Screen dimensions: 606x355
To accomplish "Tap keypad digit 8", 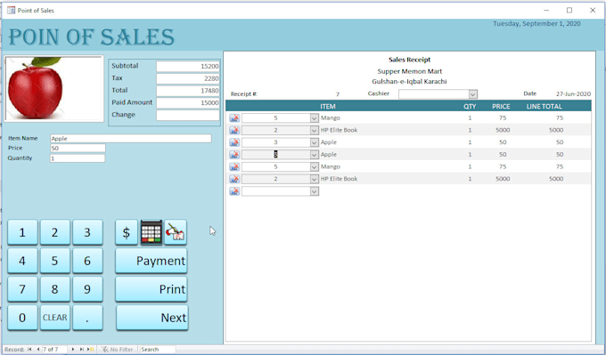I will (x=55, y=289).
